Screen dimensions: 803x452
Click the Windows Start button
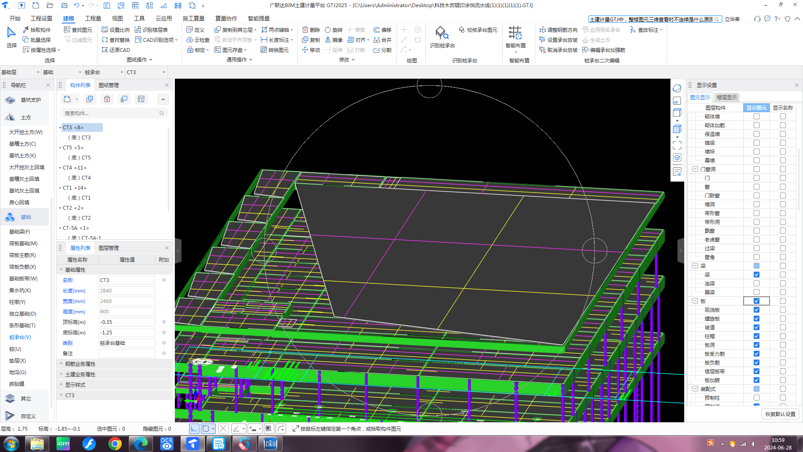tap(11, 444)
